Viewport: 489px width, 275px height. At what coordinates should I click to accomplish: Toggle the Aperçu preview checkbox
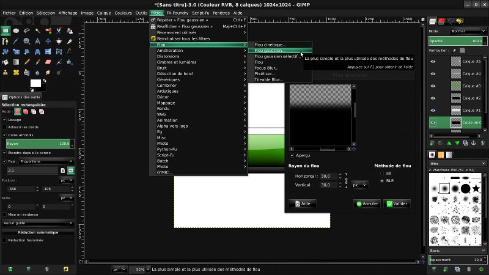point(292,155)
